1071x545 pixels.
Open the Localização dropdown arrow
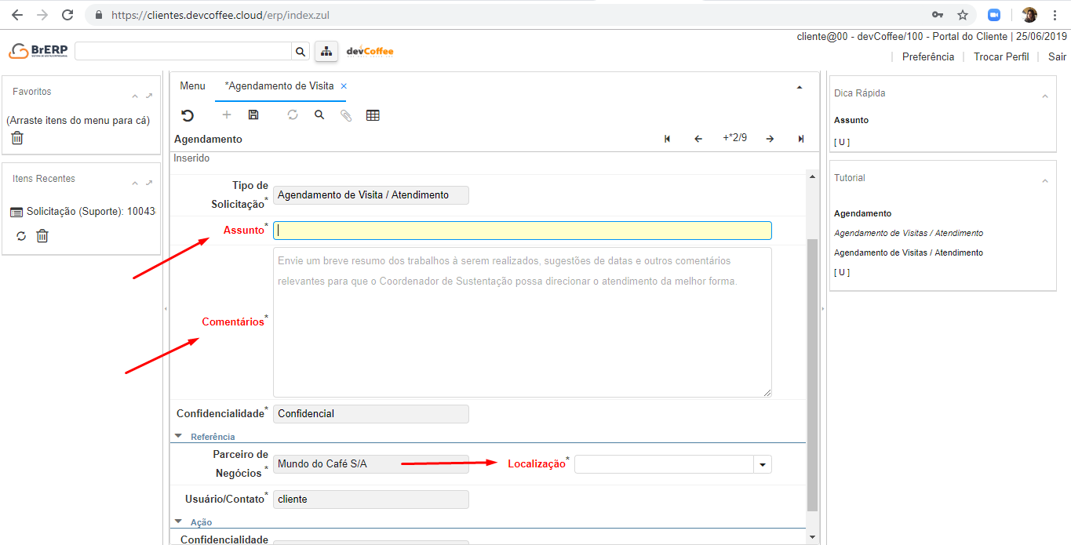coord(762,465)
